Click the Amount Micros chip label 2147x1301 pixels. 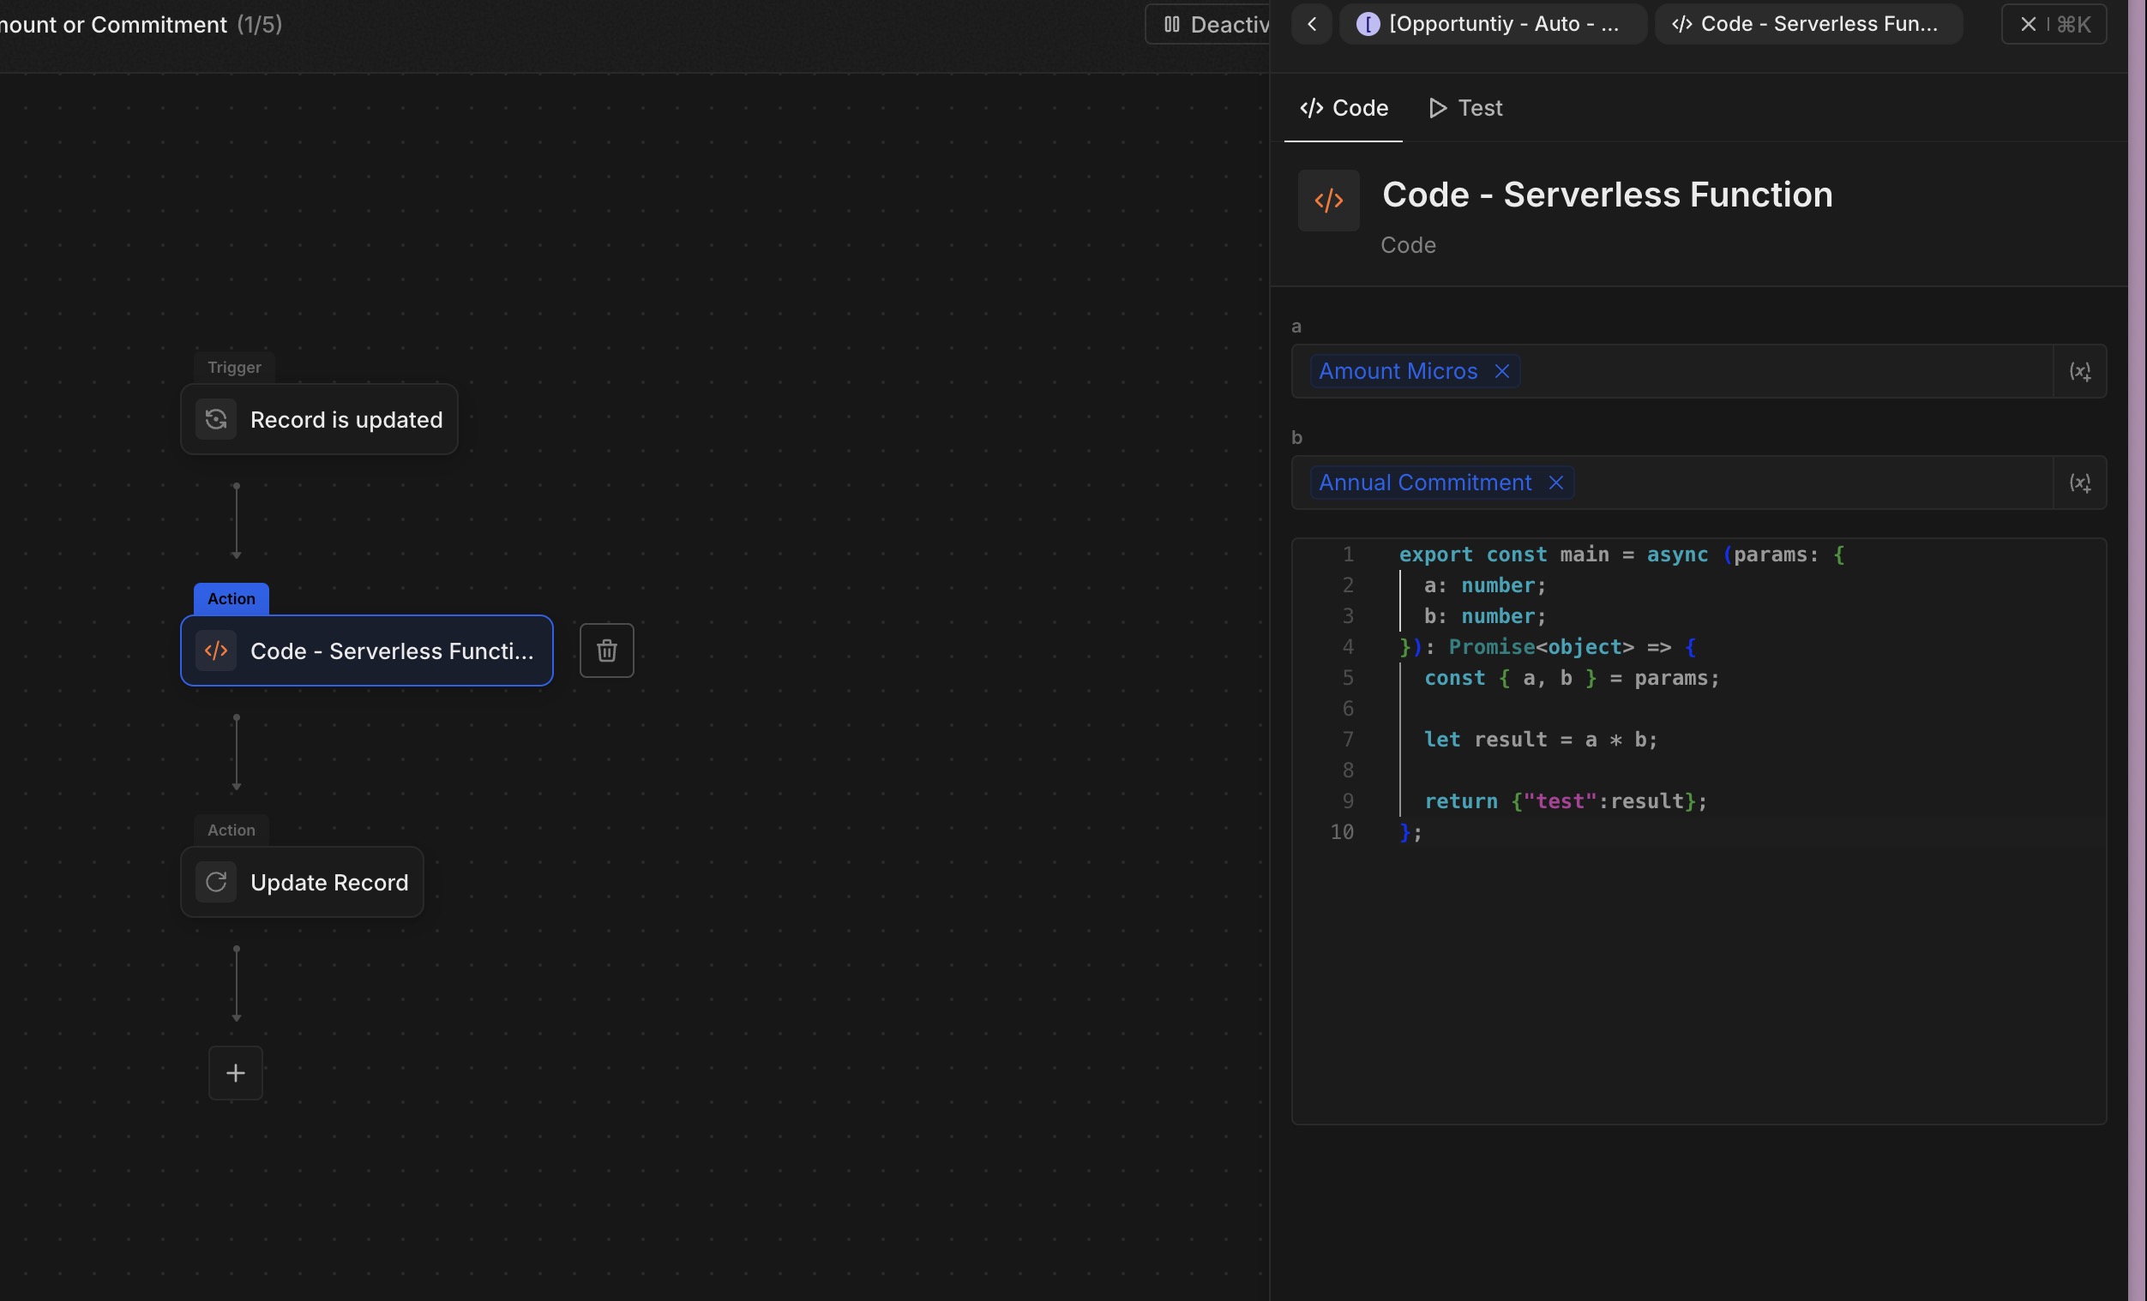point(1398,371)
